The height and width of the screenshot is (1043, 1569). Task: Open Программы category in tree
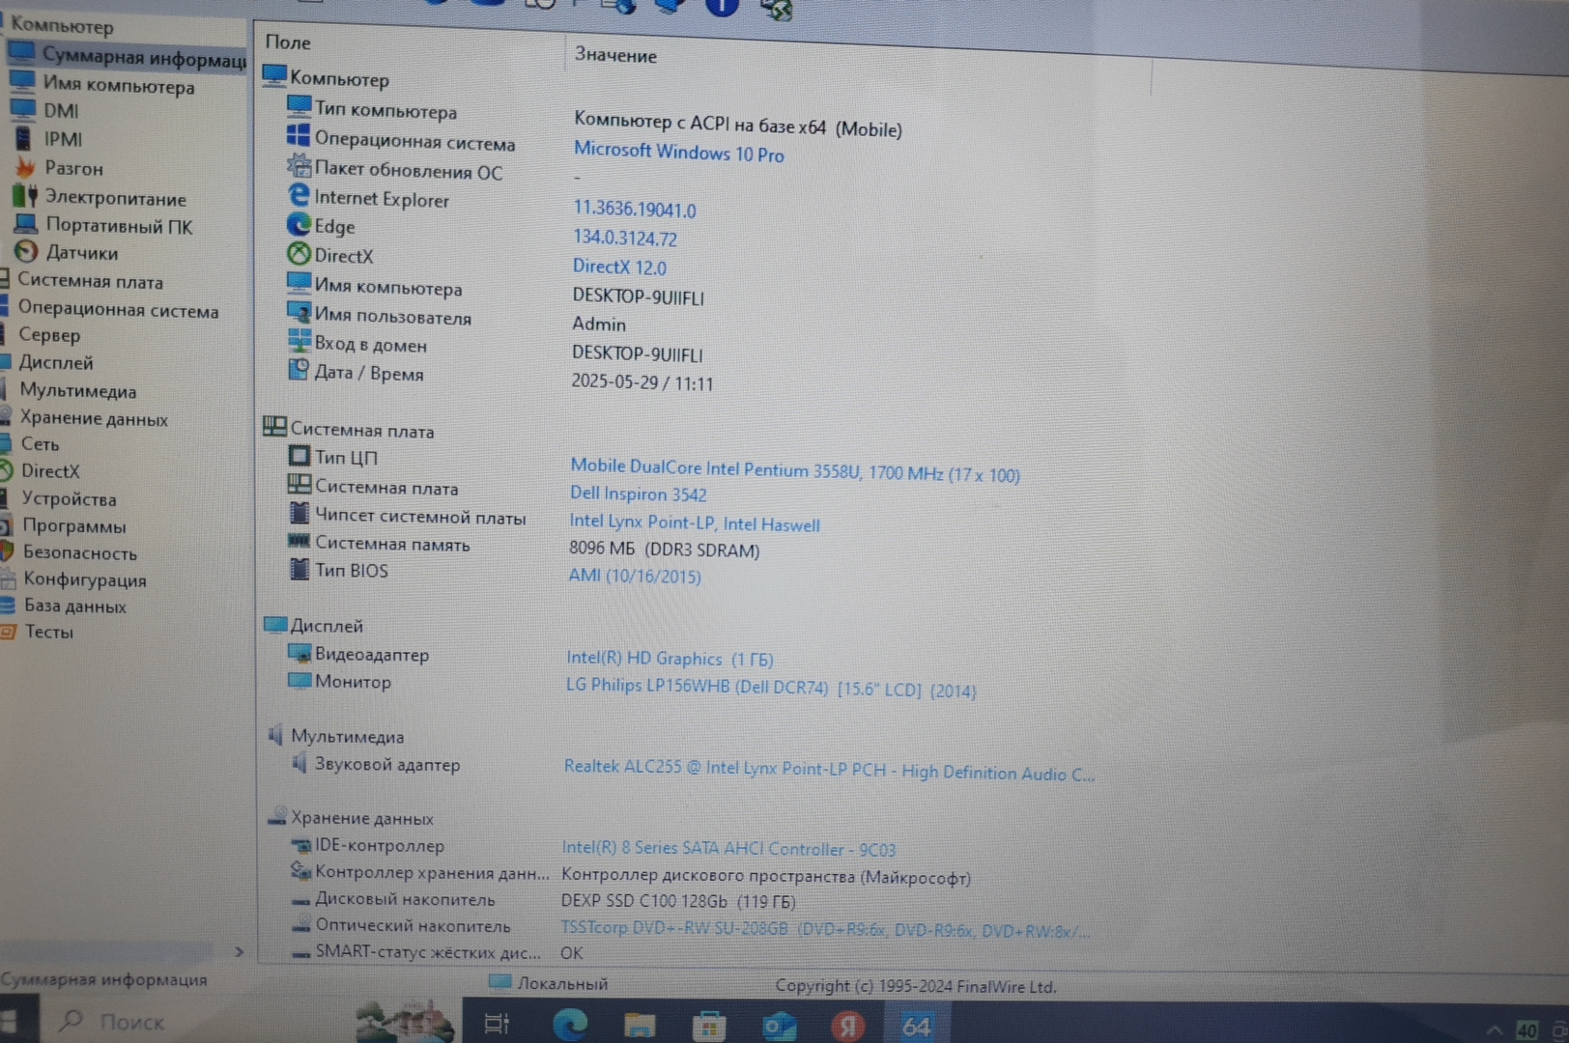coord(74,525)
